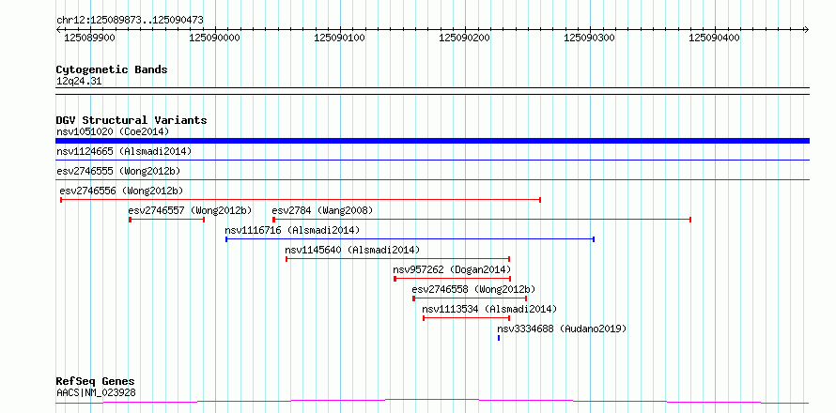This screenshot has height=413, width=836.
Task: Click the left arrow of the ruler
Action: (x=58, y=29)
